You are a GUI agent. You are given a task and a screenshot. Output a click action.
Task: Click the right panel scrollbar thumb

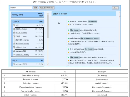tap(119, 17)
